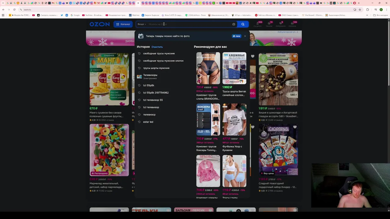Reload the ozon.ru page
Viewport: 390px width, 219px height.
[x=14, y=10]
